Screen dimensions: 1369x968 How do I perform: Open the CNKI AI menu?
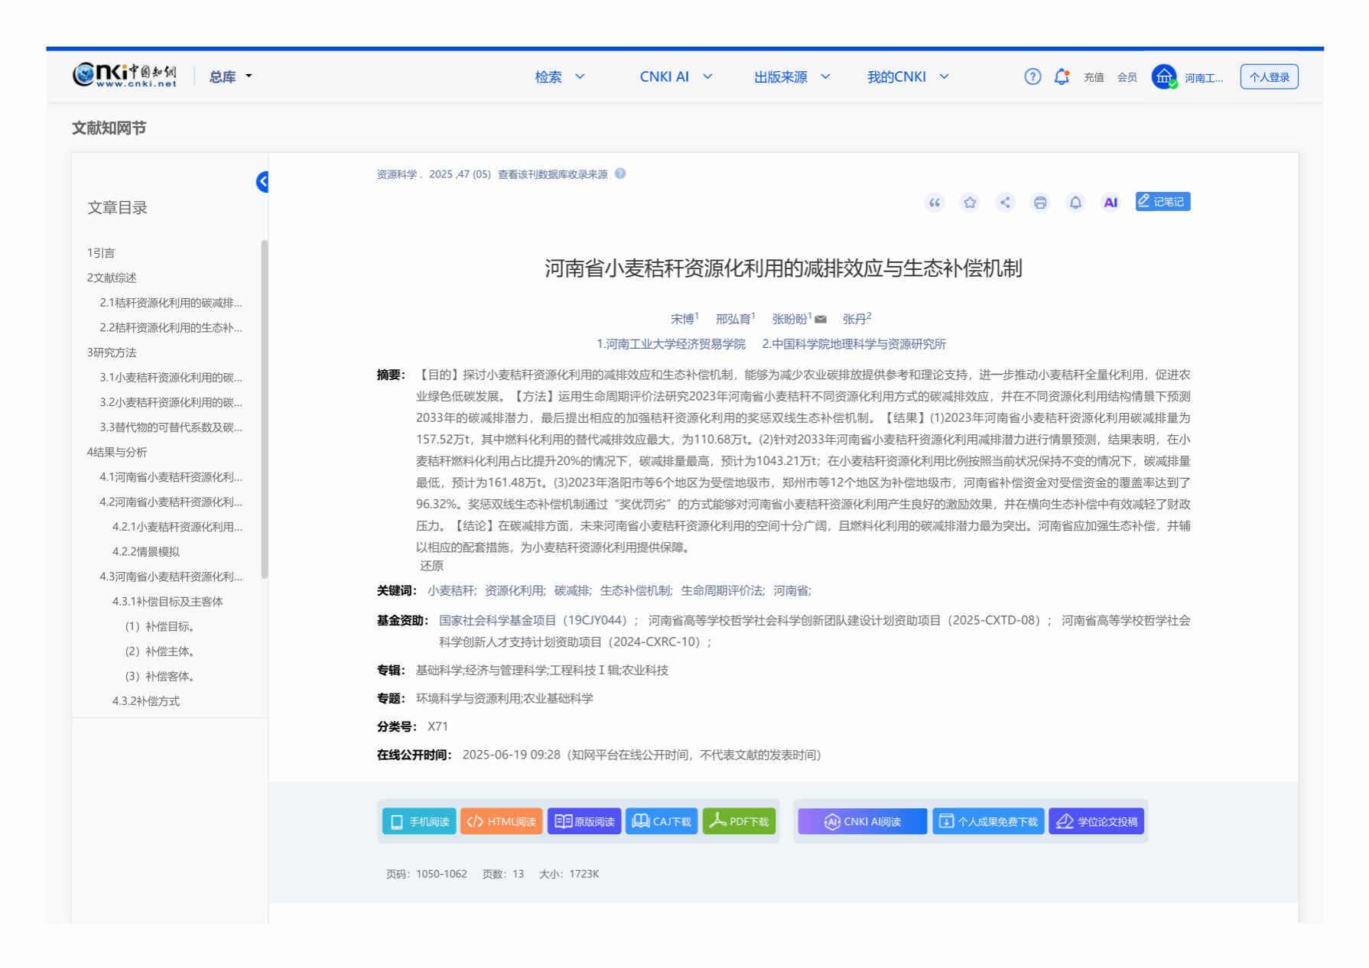(x=675, y=77)
